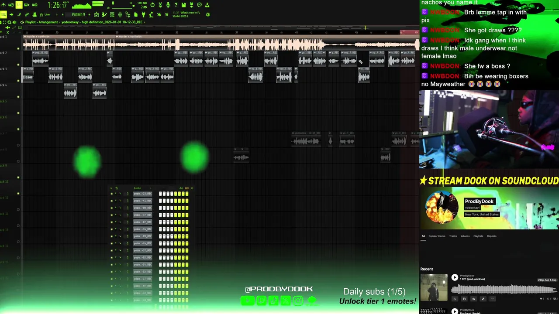559x314 pixels.
Task: Click the chat bubble icon in toolbar
Action: (199, 5)
